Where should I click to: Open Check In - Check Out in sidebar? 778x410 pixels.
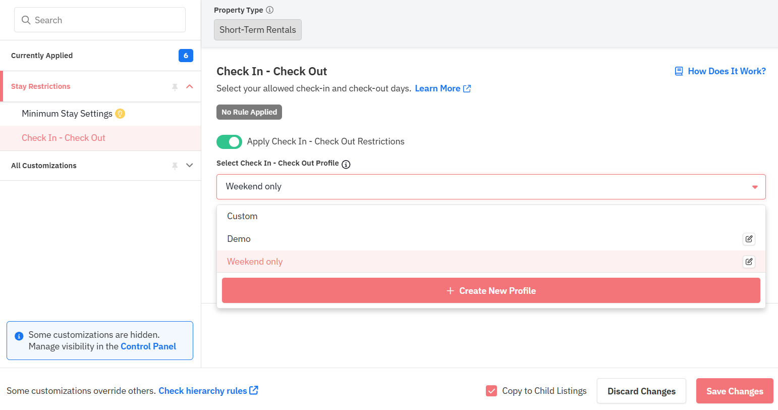click(100, 138)
